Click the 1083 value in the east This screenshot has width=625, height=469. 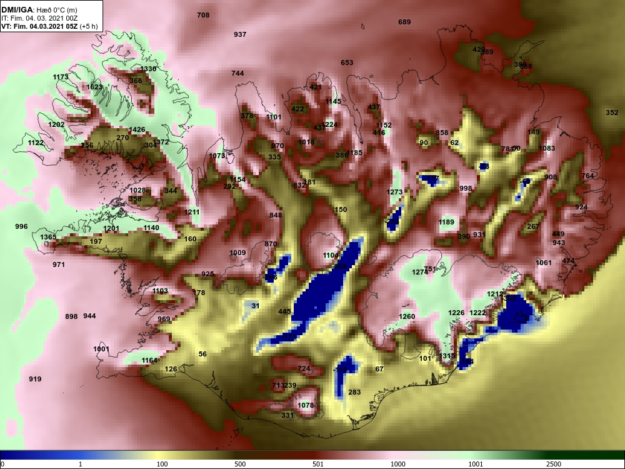(x=547, y=148)
